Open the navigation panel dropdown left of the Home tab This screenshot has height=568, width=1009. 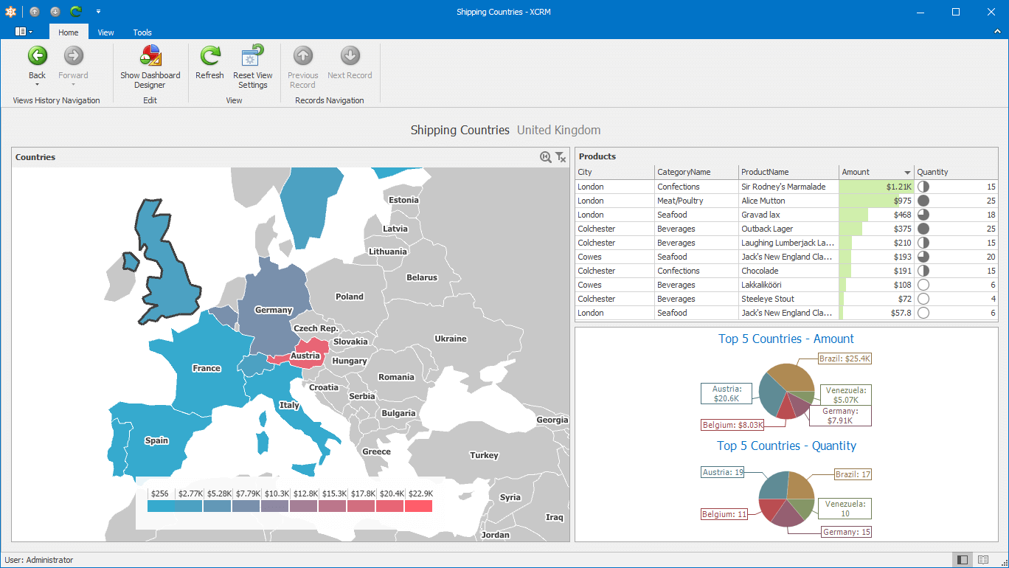coord(24,32)
